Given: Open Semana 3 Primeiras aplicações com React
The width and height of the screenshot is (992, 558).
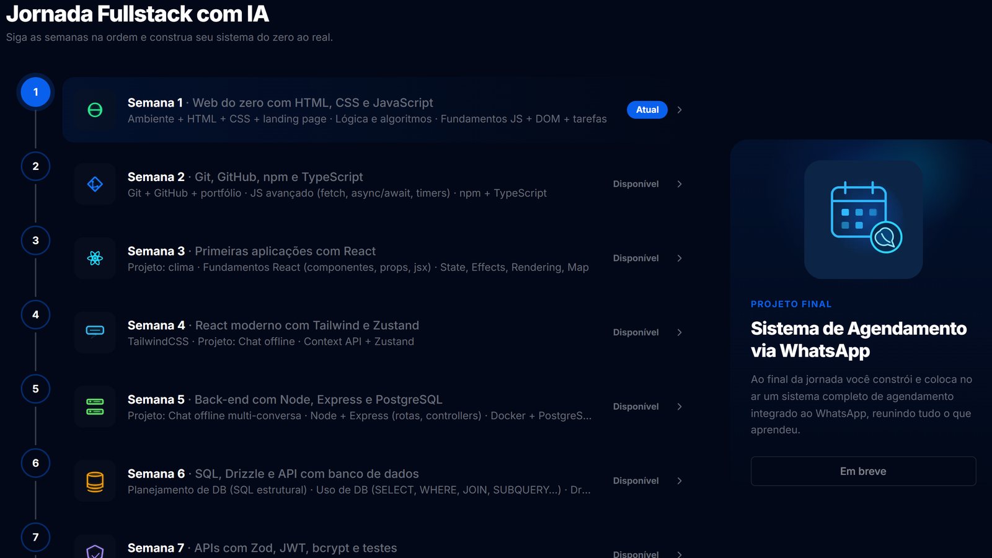Looking at the screenshot, I should [x=252, y=251].
